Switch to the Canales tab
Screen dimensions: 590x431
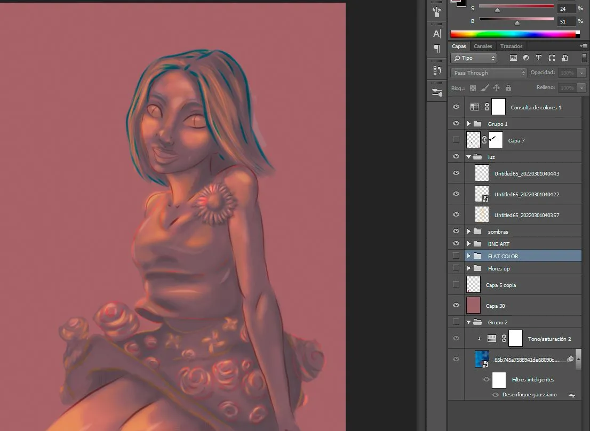483,46
